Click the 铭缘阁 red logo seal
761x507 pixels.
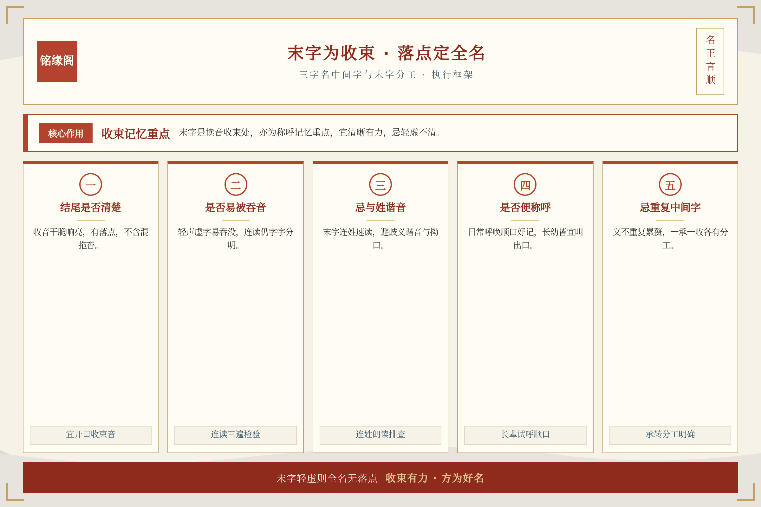coord(57,61)
